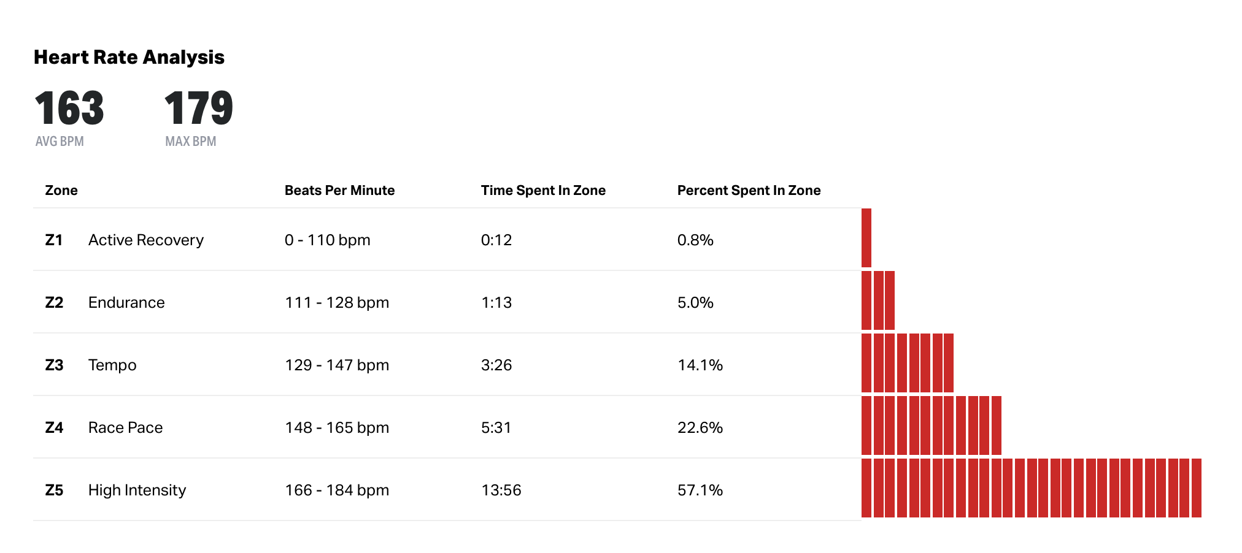Viewport: 1242px width, 553px height.
Task: Click the 129 - 147 bpm range
Action: (x=337, y=365)
